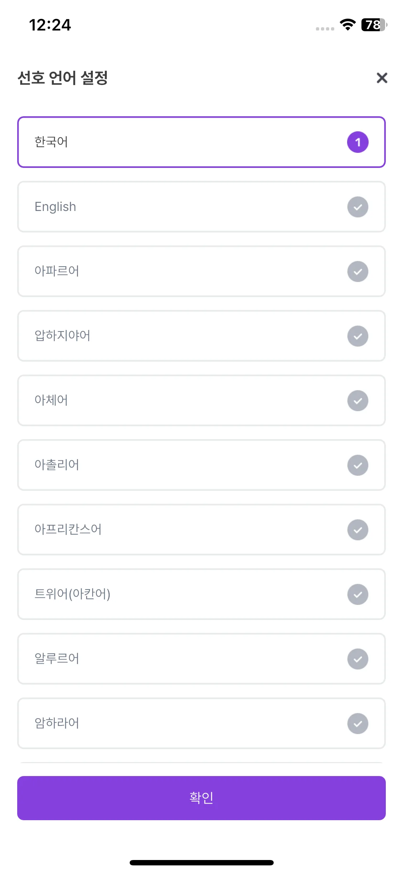Viewport: 403px width, 874px height.
Task: Toggle the 암하라어 checkmark circle
Action: pos(358,723)
